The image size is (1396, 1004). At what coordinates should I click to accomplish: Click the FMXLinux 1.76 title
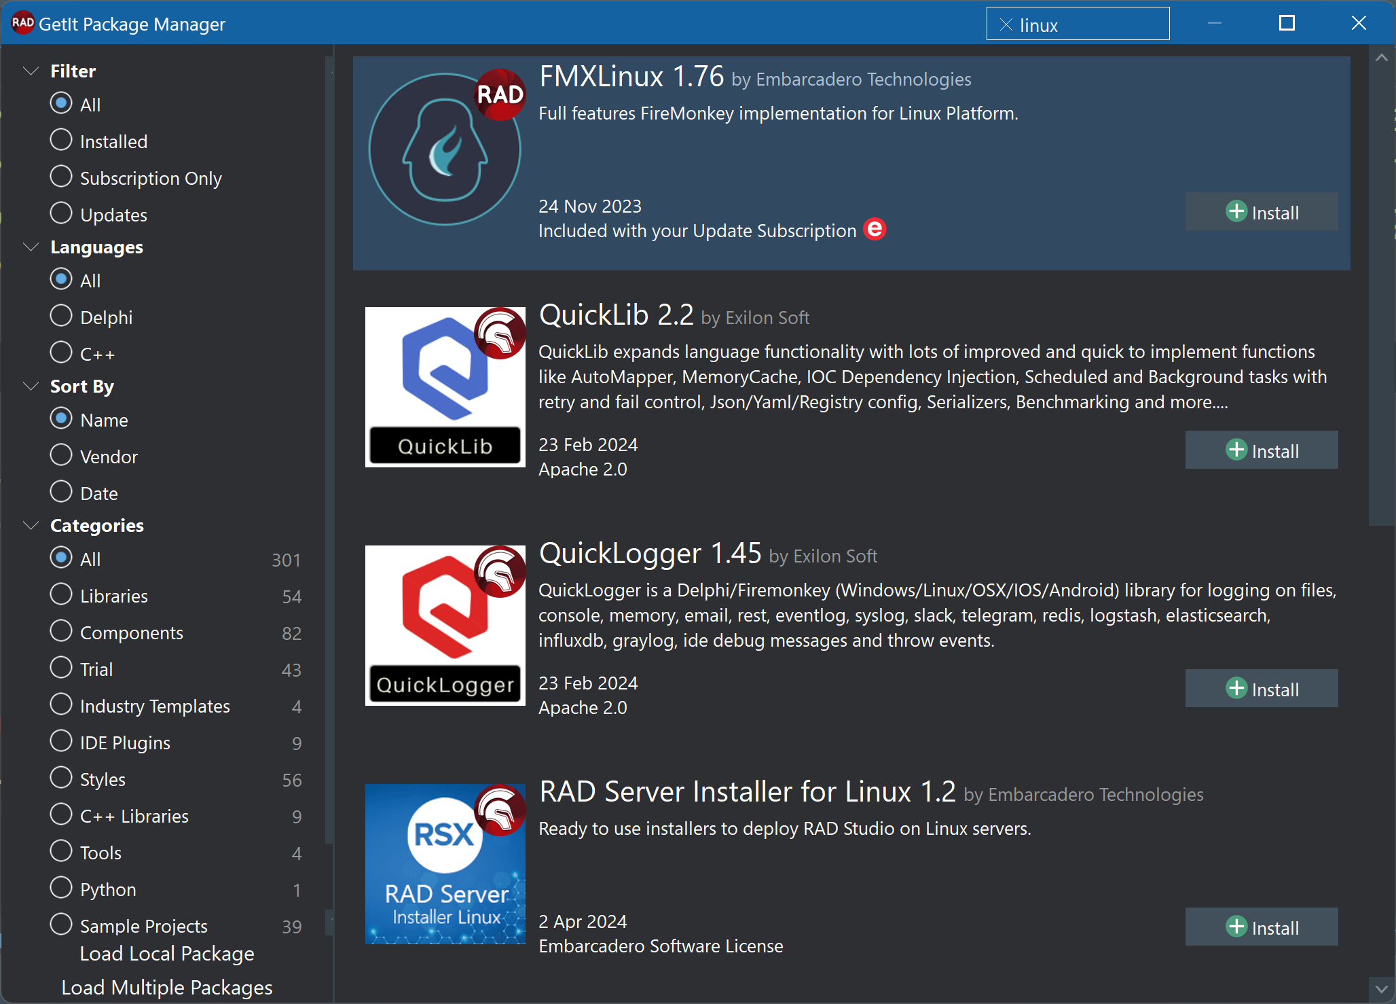click(631, 77)
